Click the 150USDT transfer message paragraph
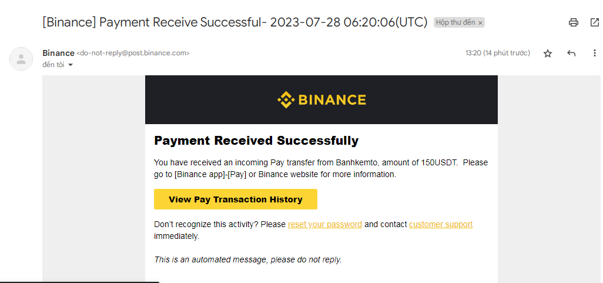This screenshot has width=603, height=283. 320,168
